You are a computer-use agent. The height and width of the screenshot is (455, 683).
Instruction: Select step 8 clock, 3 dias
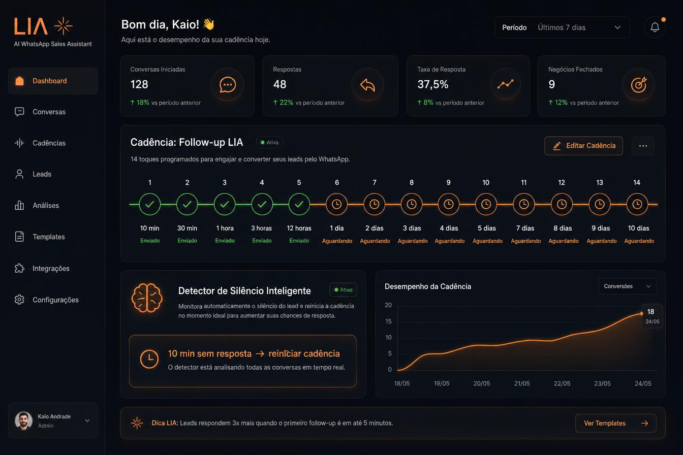[x=412, y=204]
